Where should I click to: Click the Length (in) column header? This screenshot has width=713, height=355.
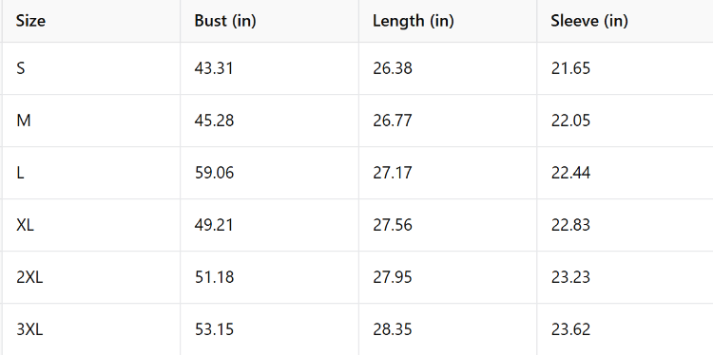coord(414,21)
